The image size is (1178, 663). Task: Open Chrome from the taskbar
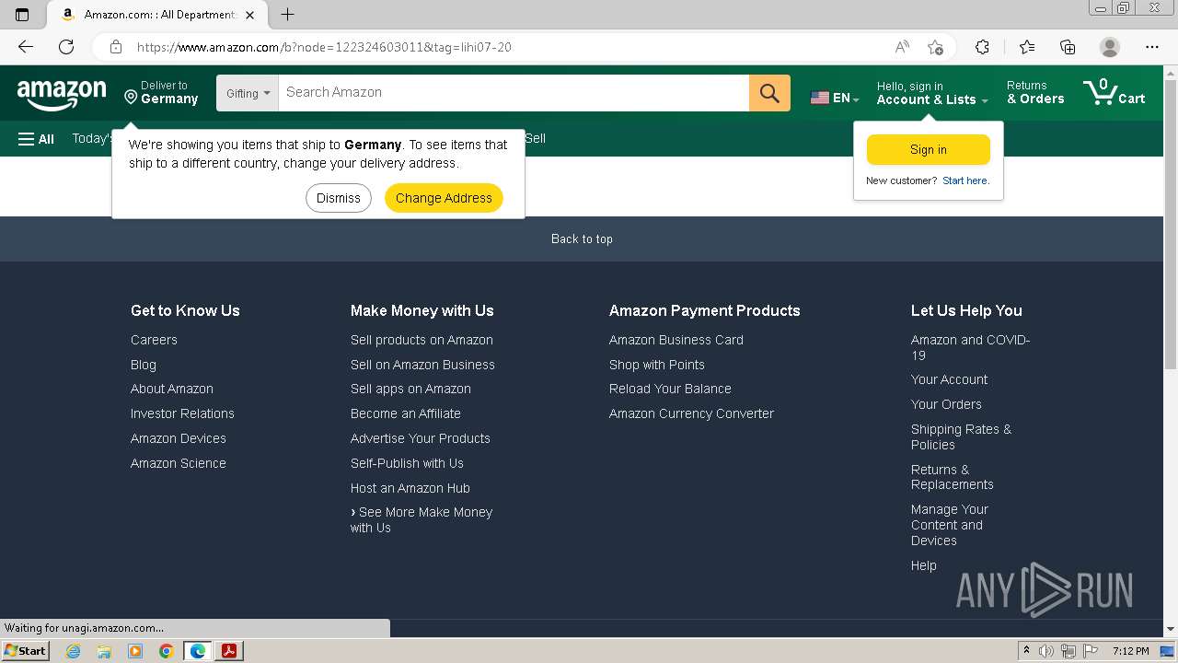click(x=166, y=651)
